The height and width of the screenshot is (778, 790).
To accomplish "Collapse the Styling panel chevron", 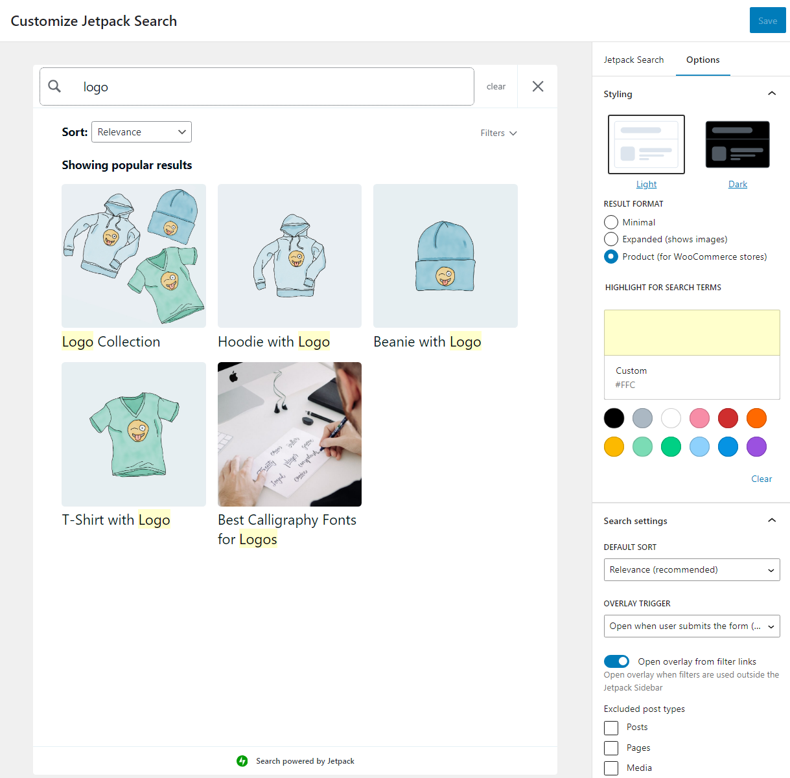I will point(771,94).
